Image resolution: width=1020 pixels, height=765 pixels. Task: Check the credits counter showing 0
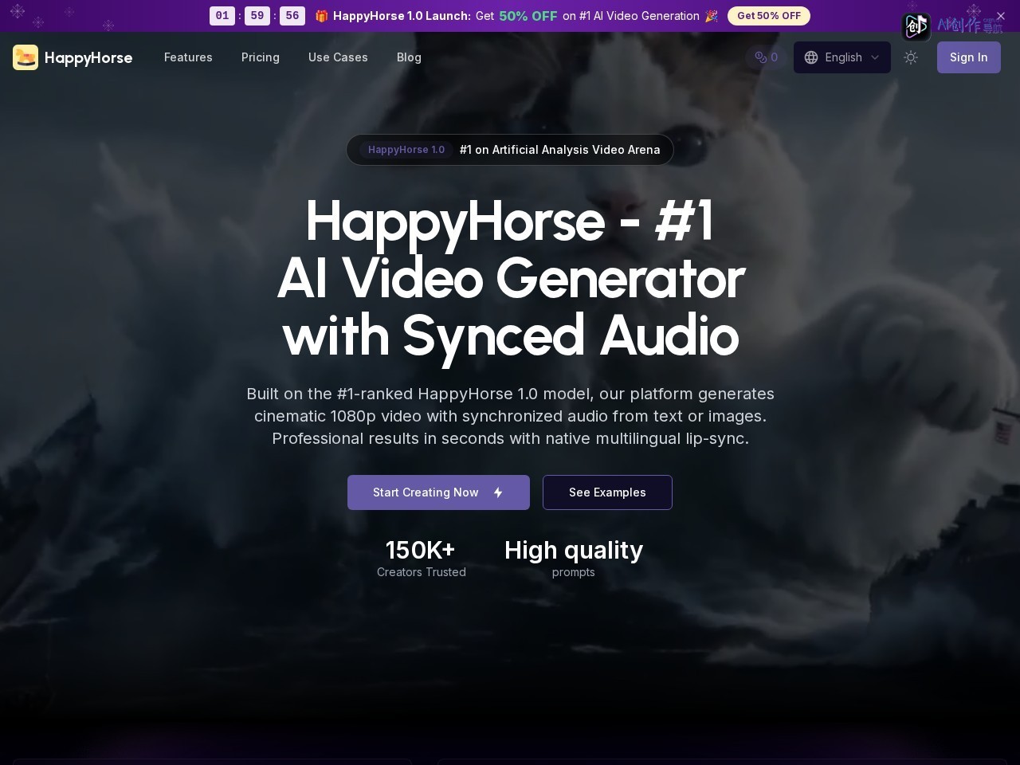tap(767, 57)
